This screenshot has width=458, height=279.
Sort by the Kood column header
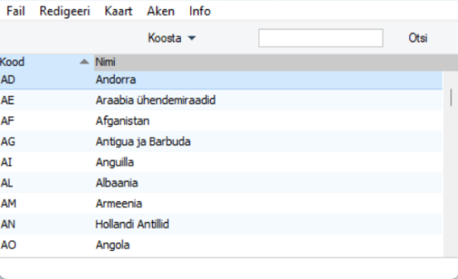point(46,62)
